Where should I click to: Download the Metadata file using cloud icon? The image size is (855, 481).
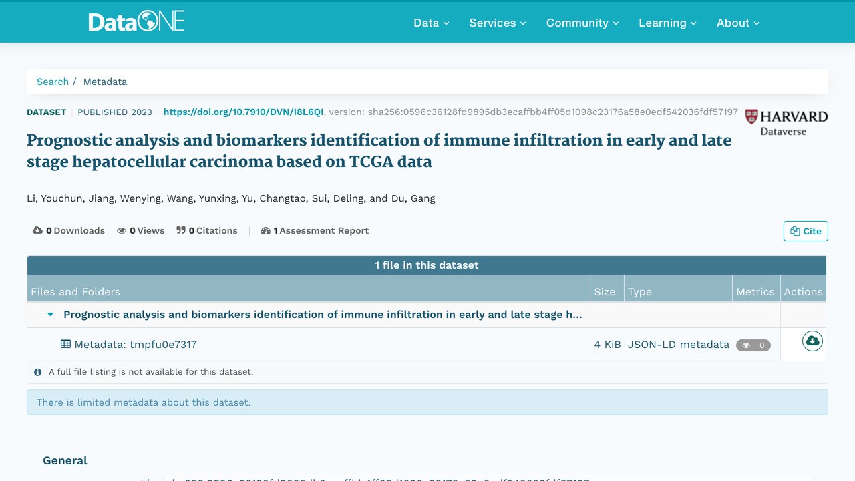(x=812, y=341)
